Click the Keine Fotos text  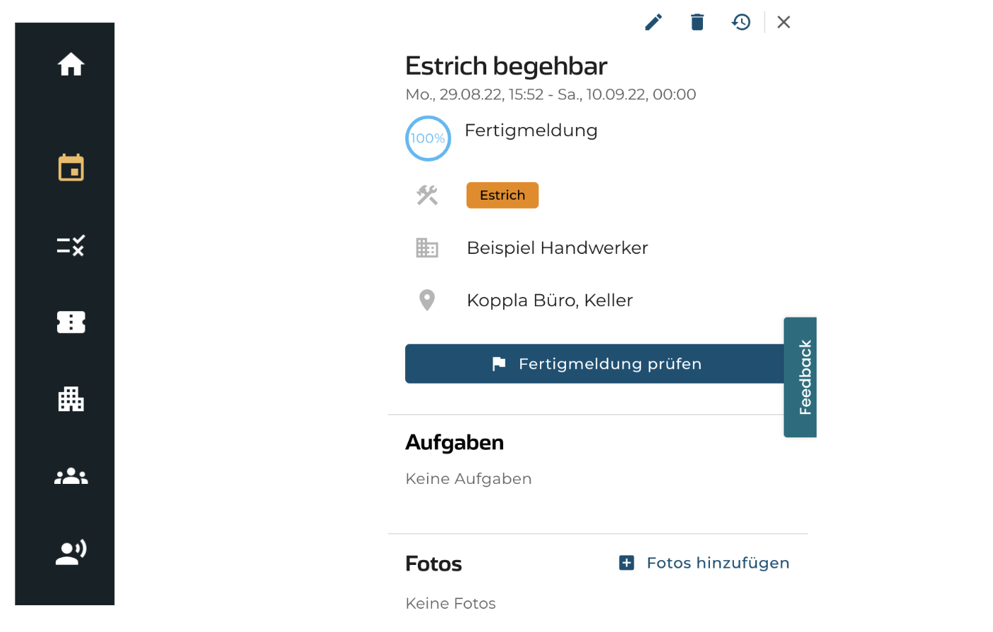[x=450, y=604]
